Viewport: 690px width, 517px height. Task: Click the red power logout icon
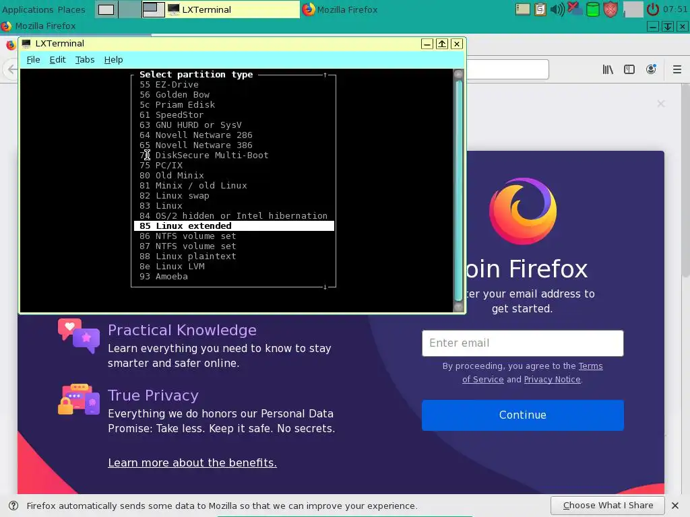(x=652, y=9)
